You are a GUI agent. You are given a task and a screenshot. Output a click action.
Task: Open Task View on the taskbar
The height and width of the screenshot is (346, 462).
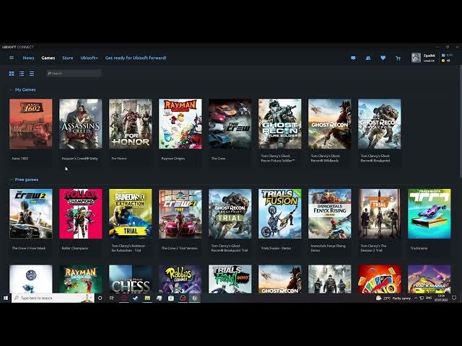point(111,298)
